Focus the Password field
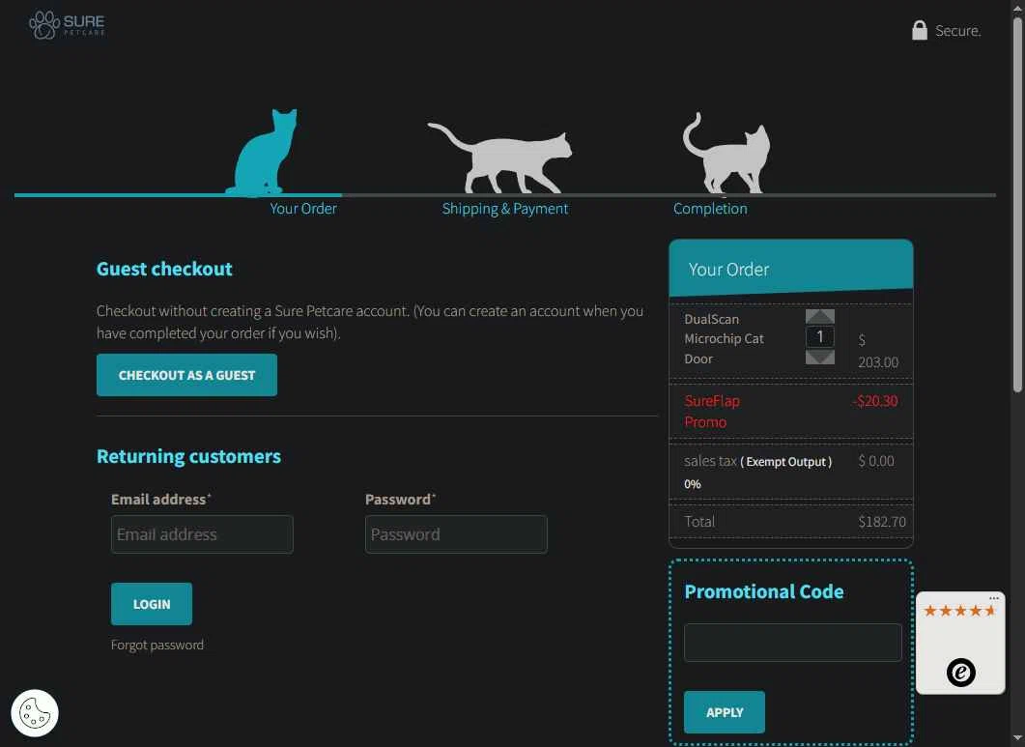 (x=456, y=534)
